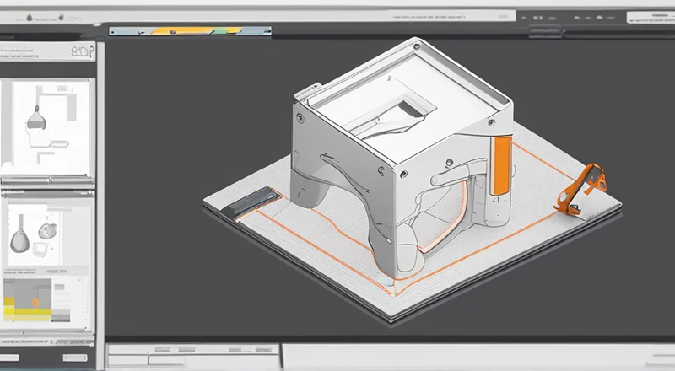This screenshot has width=675, height=371.
Task: Click the green segment of the top color bar
Action: click(x=219, y=31)
